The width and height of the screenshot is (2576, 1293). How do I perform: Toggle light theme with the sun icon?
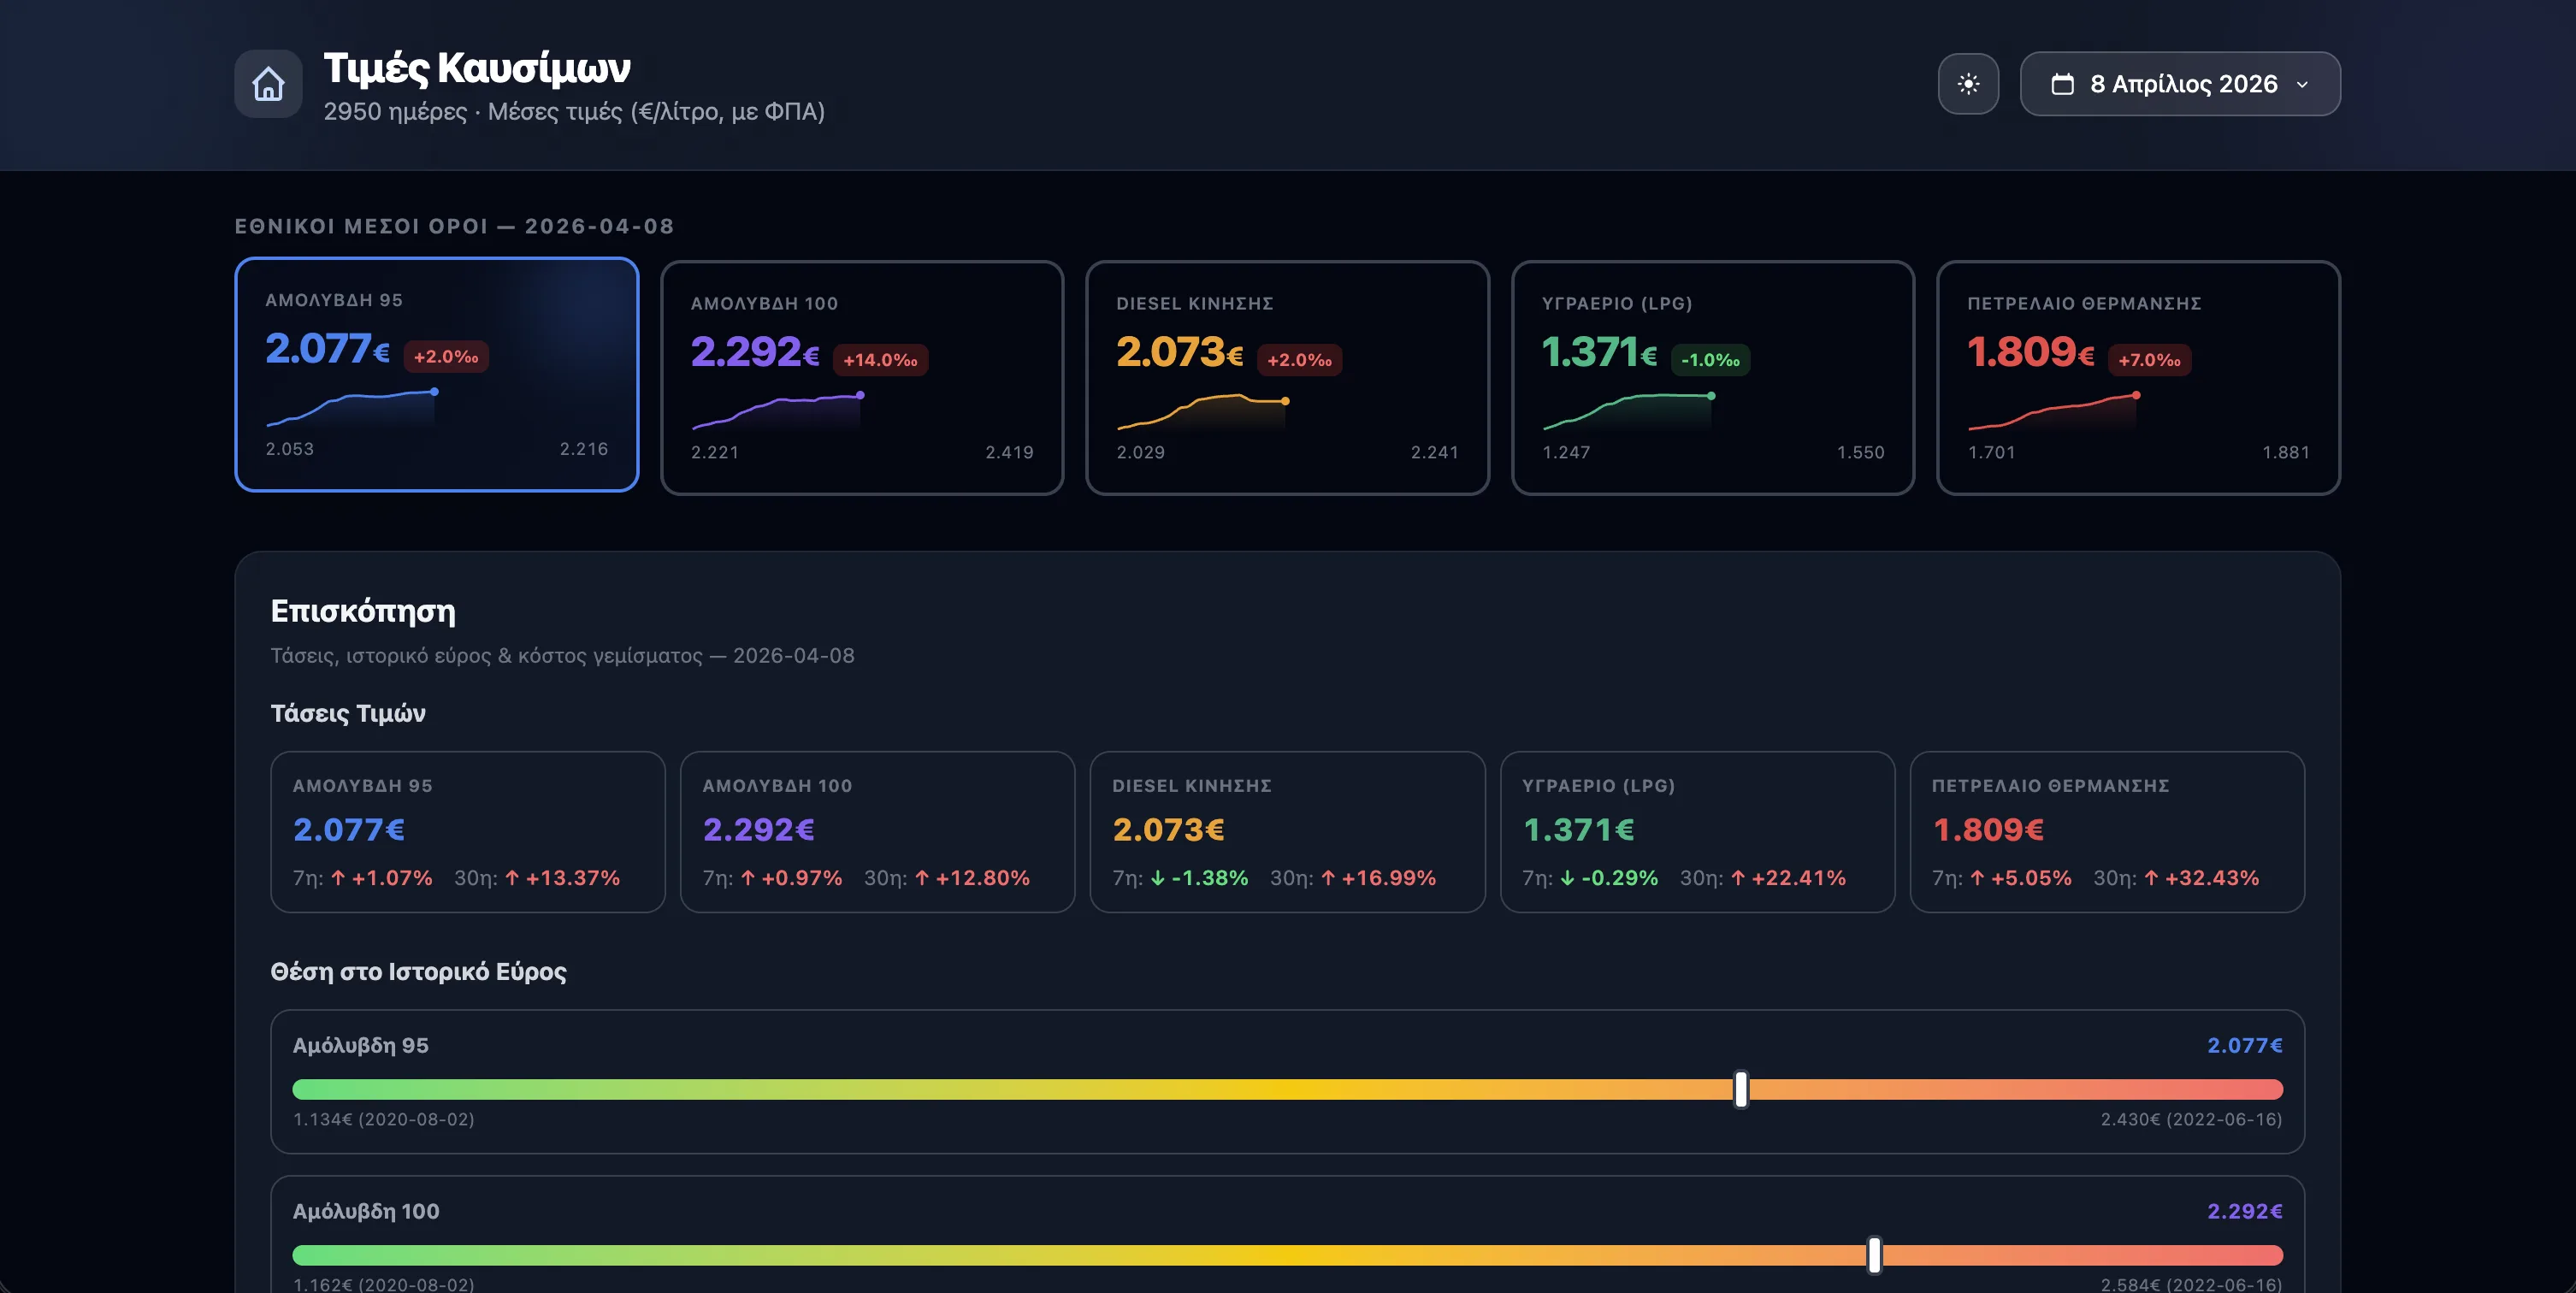point(1968,84)
